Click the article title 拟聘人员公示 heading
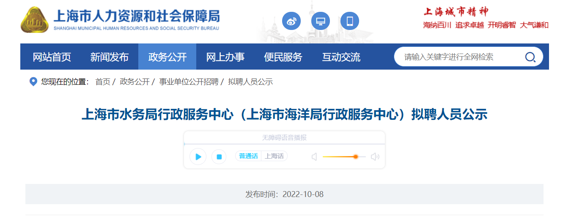The height and width of the screenshot is (216, 571). 284,114
